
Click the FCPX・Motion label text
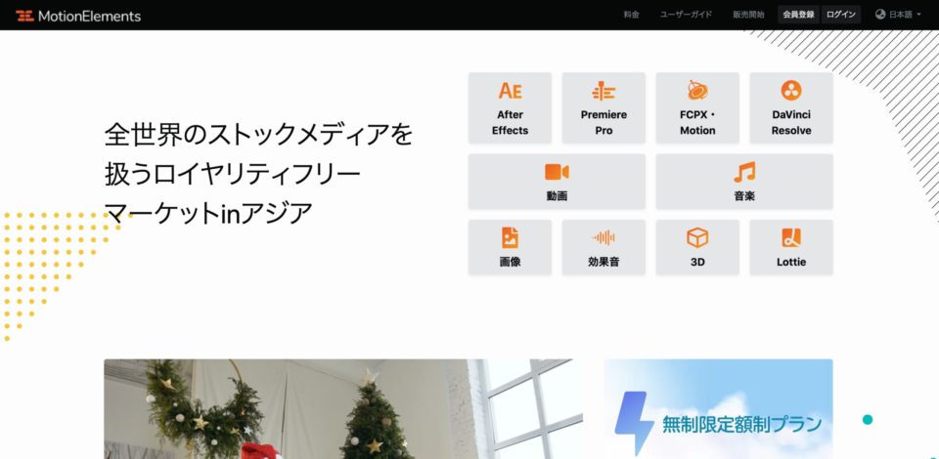pos(697,122)
